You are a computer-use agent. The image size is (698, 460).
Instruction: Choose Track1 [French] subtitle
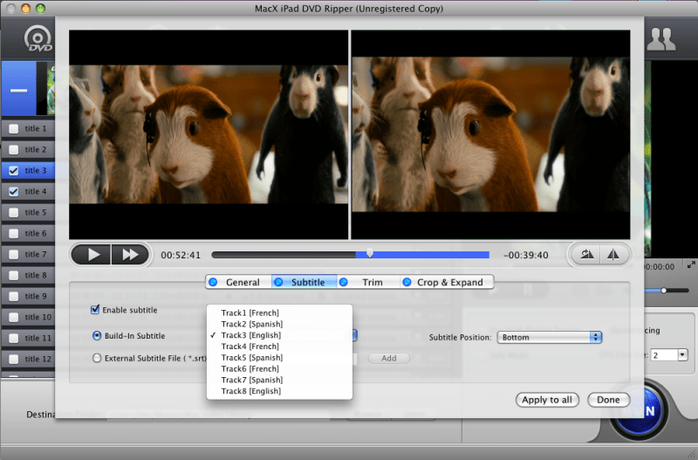click(279, 312)
